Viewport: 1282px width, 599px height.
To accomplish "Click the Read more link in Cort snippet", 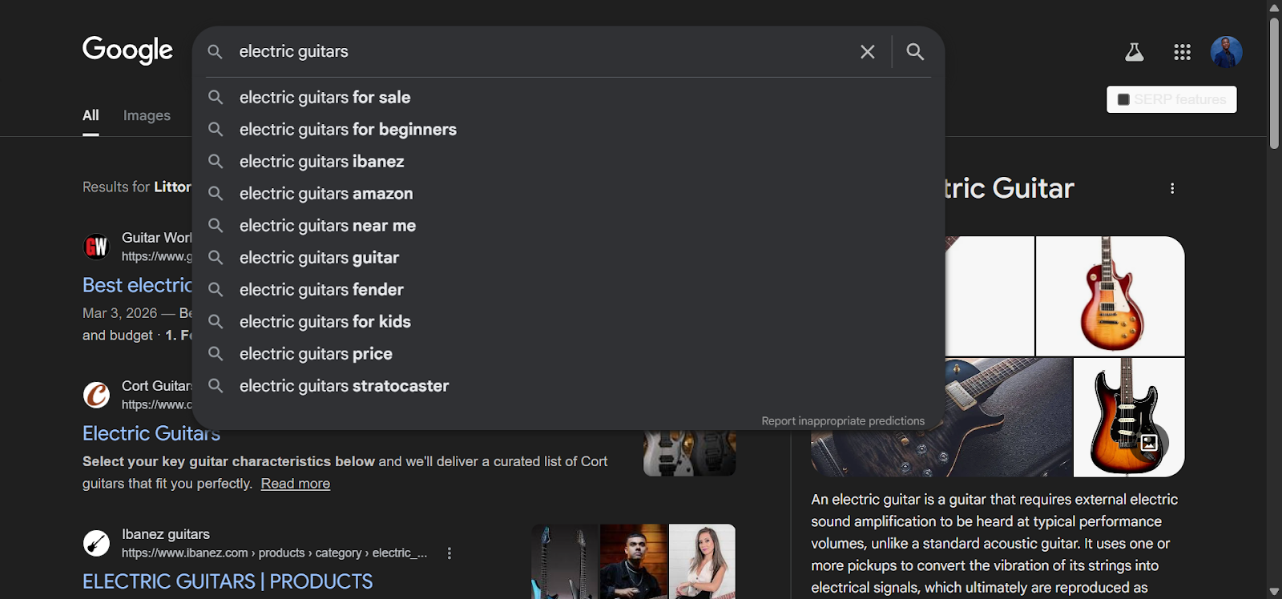I will [x=296, y=484].
